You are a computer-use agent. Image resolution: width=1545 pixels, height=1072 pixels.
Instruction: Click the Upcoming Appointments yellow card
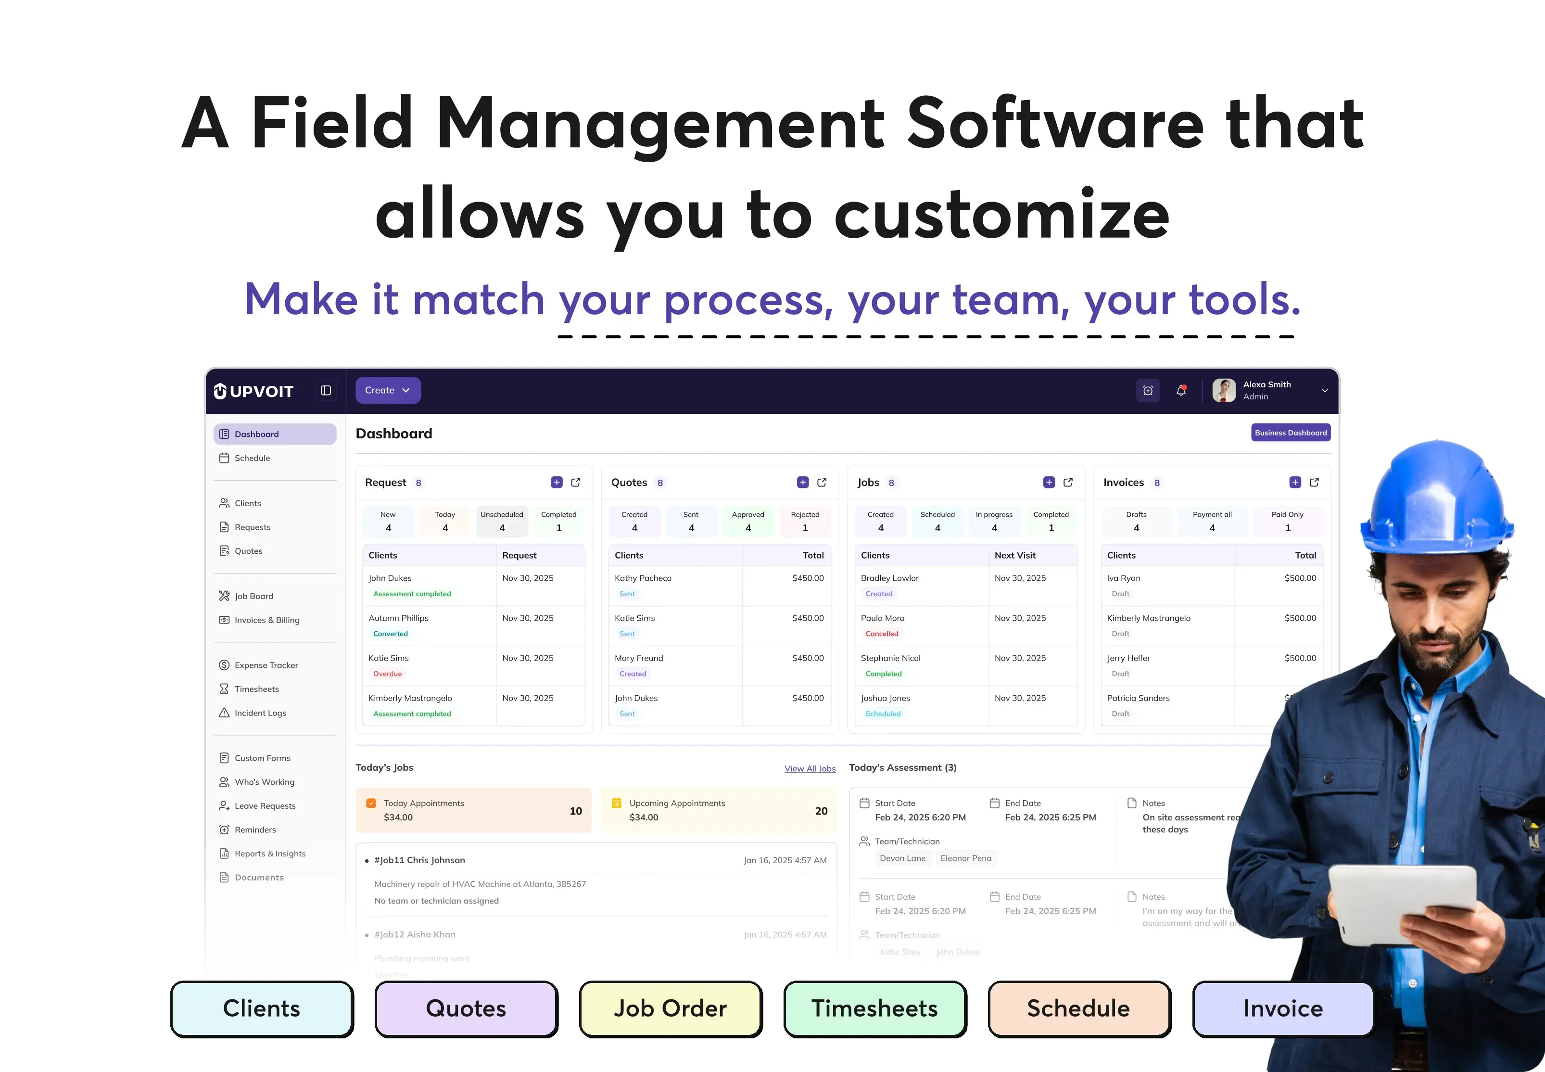(719, 810)
